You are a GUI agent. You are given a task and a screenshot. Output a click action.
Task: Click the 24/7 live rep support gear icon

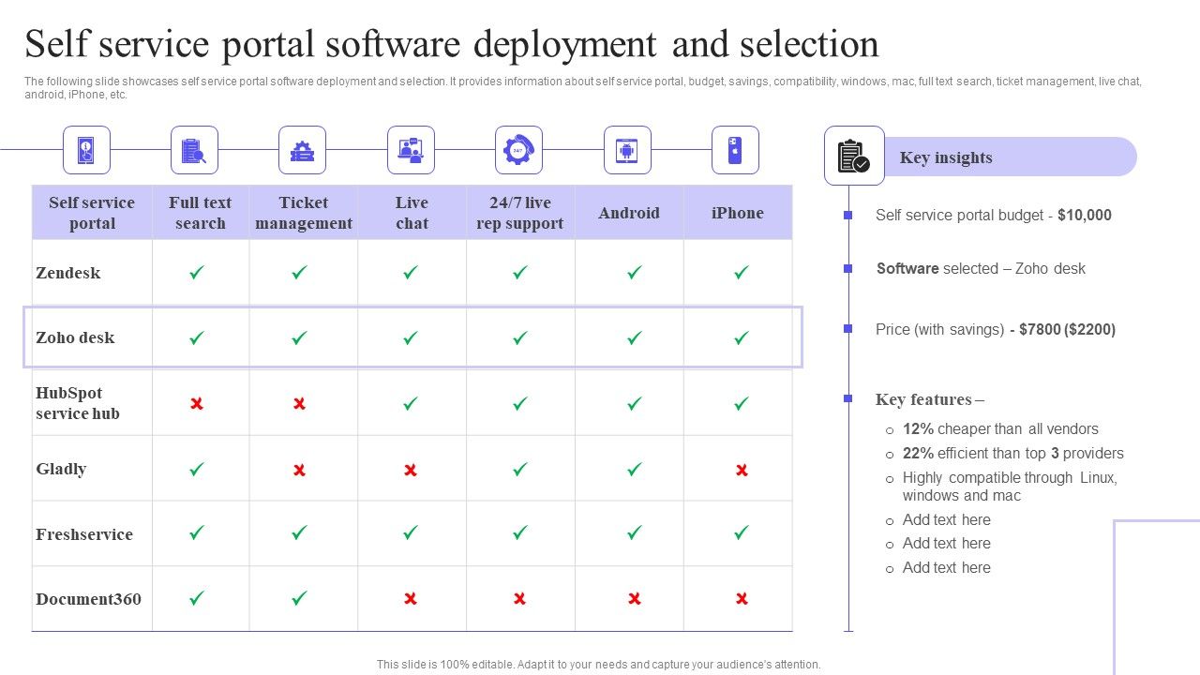pyautogui.click(x=519, y=150)
